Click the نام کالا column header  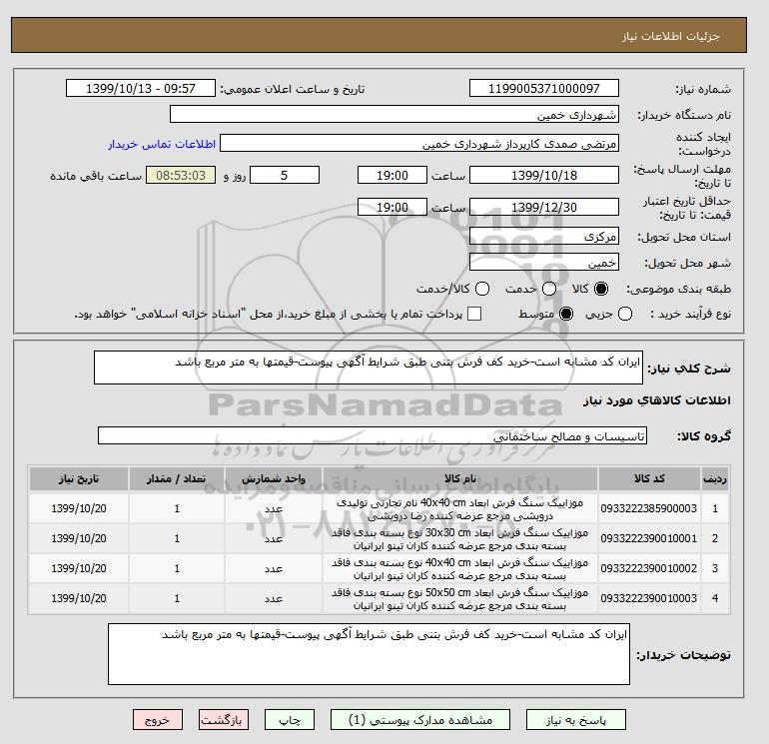pos(460,478)
